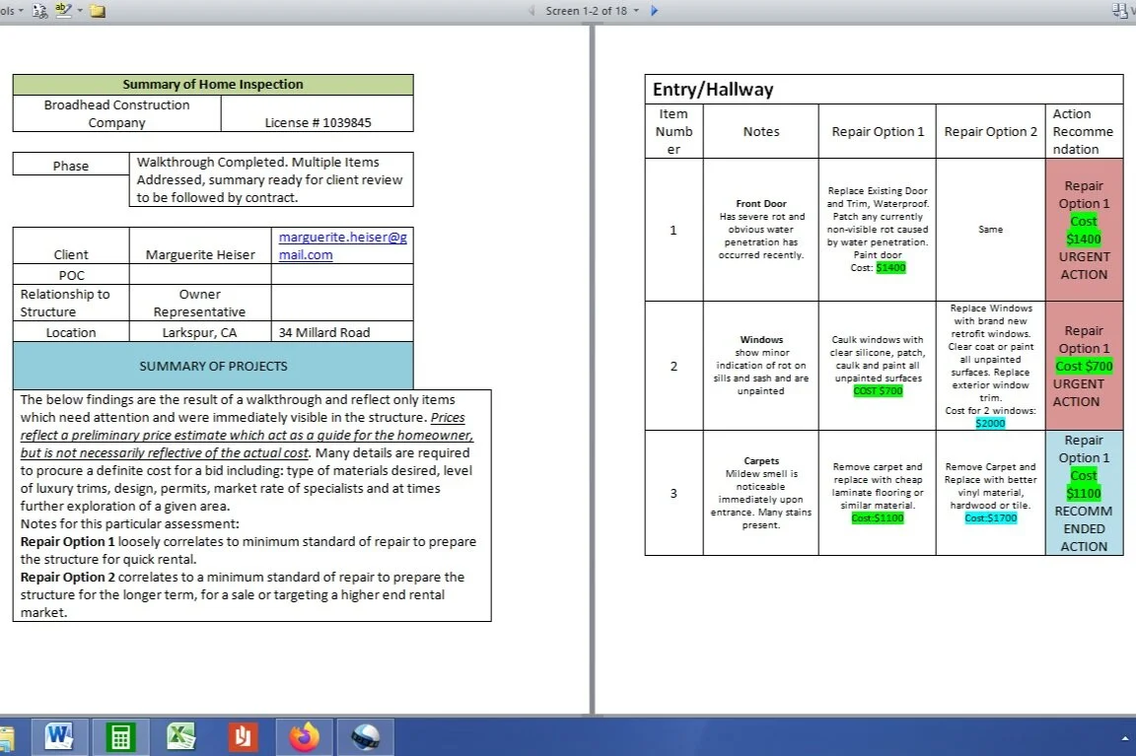Click item number 3 cell

coord(674,493)
